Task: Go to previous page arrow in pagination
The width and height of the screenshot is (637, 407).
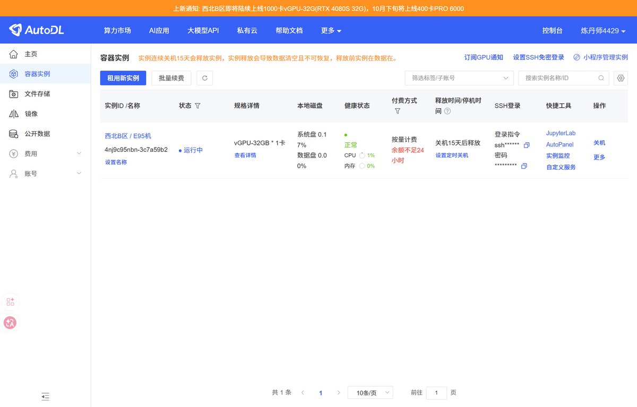Action: click(303, 393)
